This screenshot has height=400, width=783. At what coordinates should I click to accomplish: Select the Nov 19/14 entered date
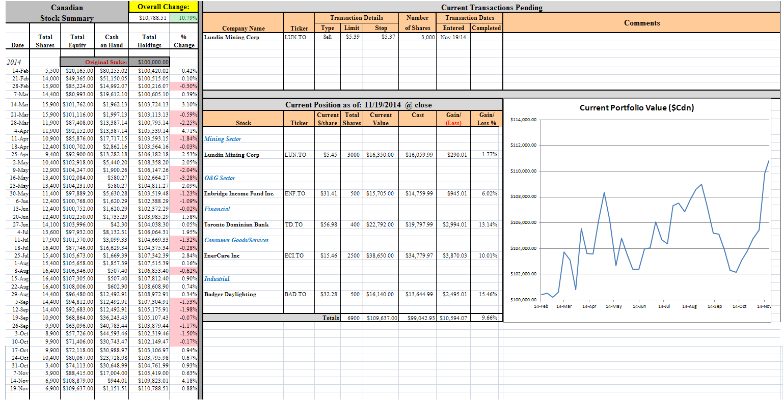coord(453,37)
